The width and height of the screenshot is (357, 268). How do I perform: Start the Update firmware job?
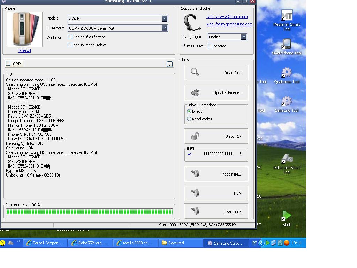[x=216, y=93]
